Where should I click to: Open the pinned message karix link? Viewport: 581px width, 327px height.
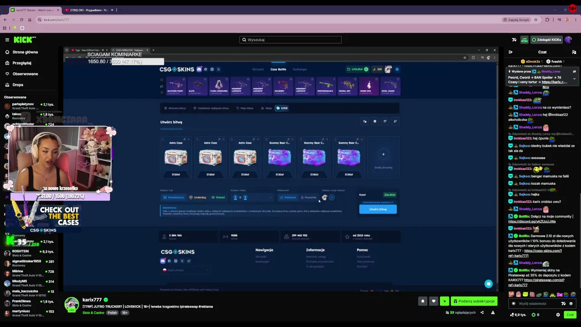click(x=554, y=82)
